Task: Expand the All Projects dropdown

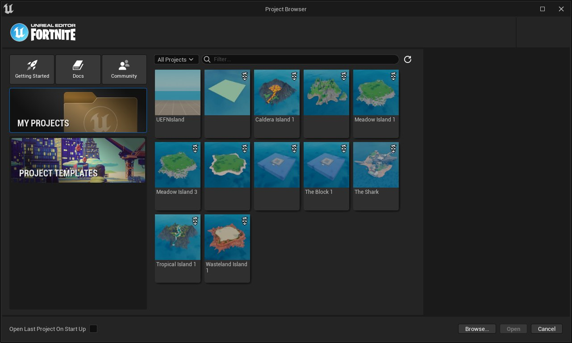Action: pyautogui.click(x=176, y=59)
